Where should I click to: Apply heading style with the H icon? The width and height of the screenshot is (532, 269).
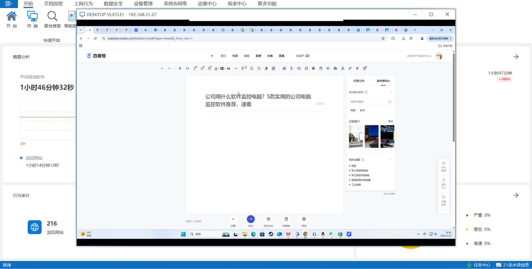187,69
